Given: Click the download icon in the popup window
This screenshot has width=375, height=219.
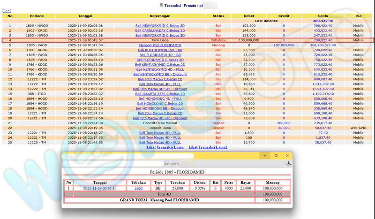Looking at the screenshot, I should coord(289,163).
